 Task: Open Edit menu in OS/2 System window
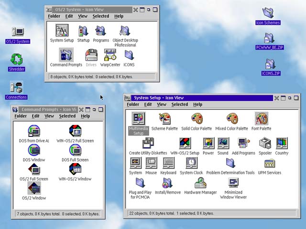[x=69, y=16]
